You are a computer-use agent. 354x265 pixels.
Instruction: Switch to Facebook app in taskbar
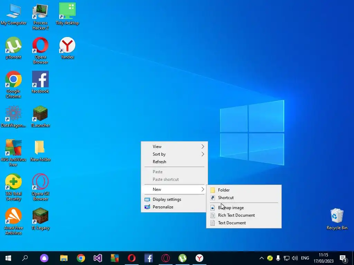tap(149, 258)
